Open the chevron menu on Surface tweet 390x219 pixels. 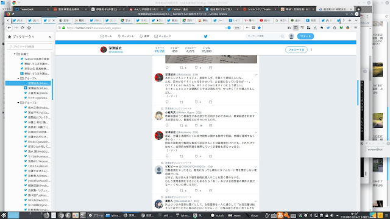point(255,75)
